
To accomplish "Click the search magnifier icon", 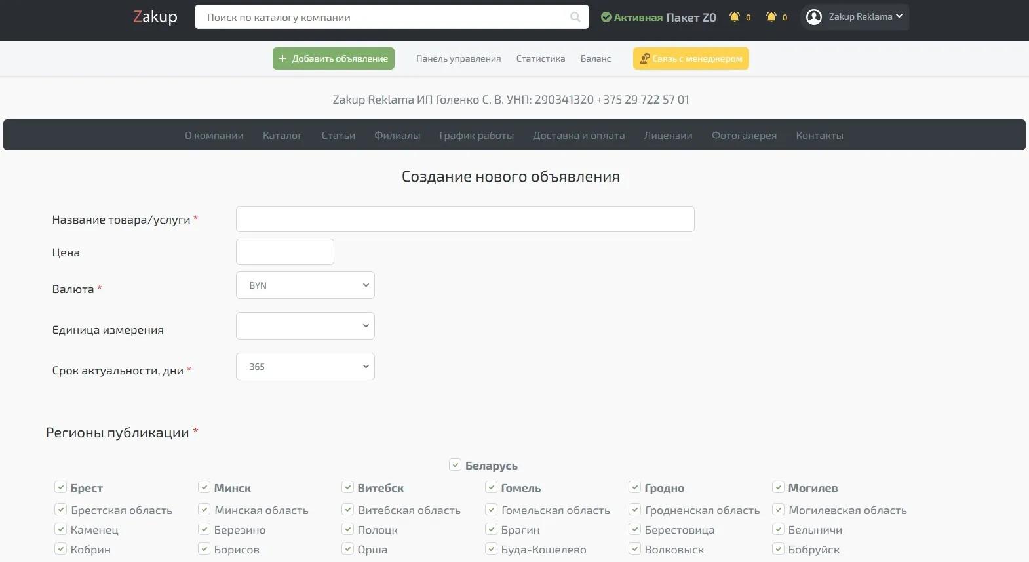I will point(575,17).
